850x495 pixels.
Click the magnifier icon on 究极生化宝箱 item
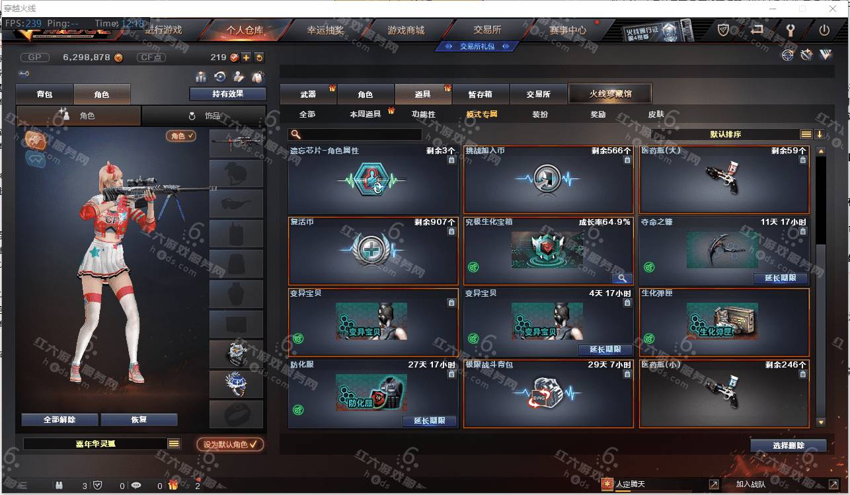(621, 278)
